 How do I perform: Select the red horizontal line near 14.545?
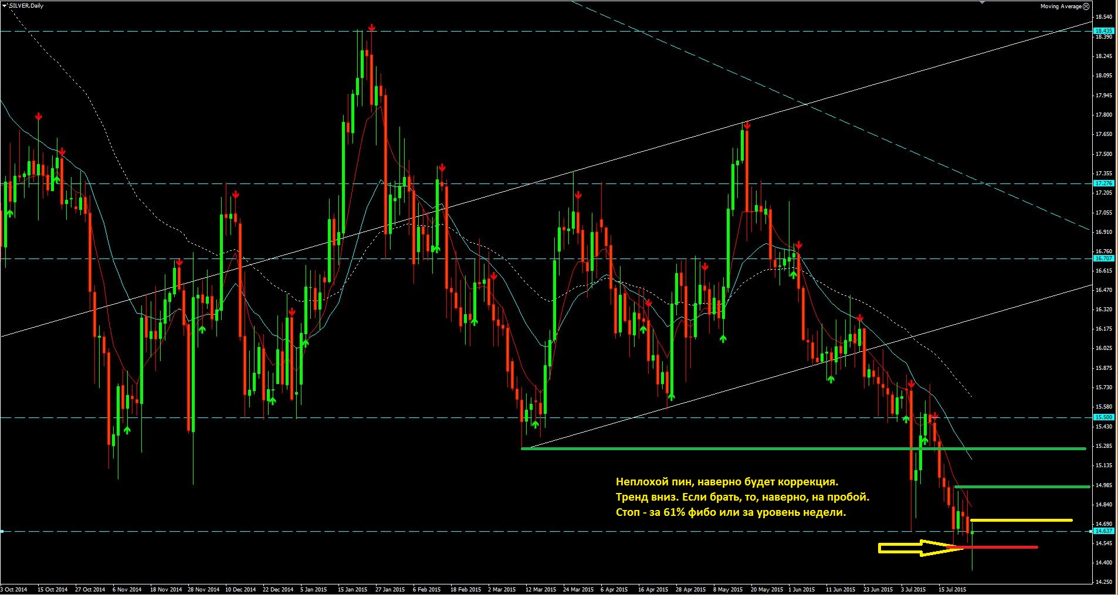pyautogui.click(x=992, y=548)
